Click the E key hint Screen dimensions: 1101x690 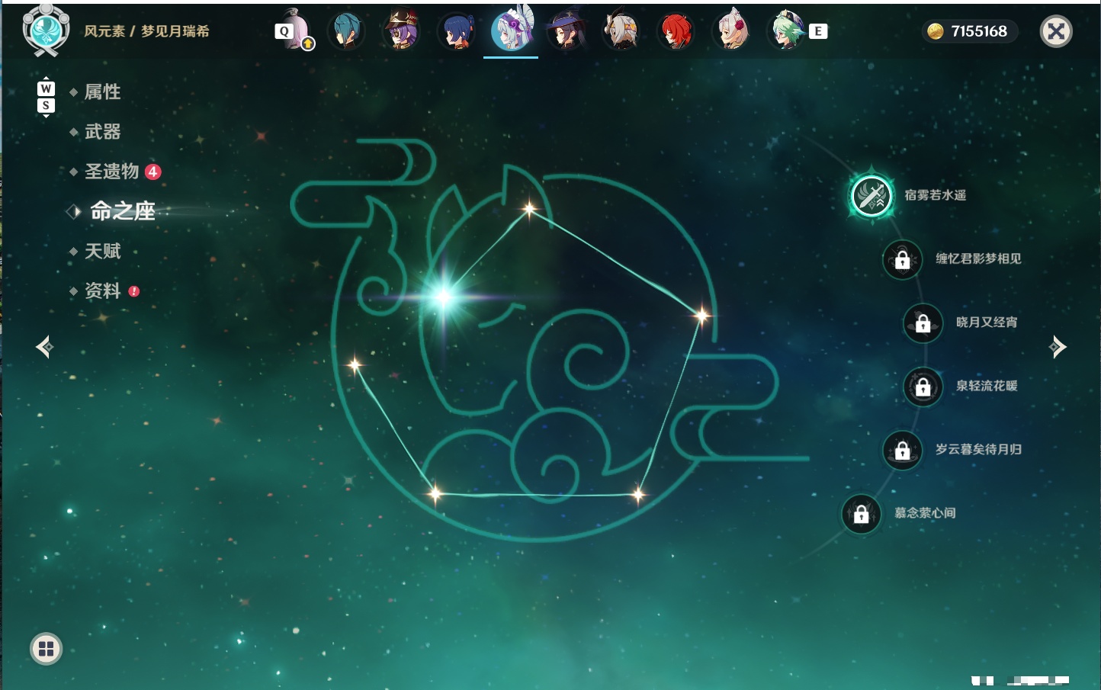click(x=818, y=31)
